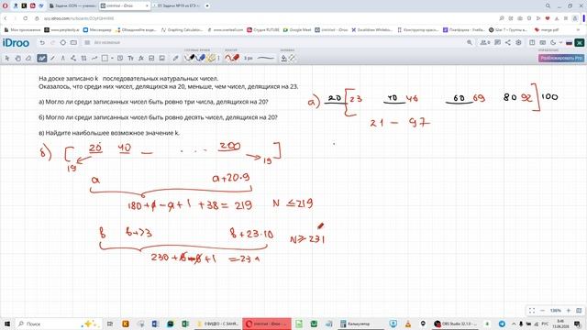Click the keyboard icon in header
Viewport: 587px width, 330px height.
point(542,43)
